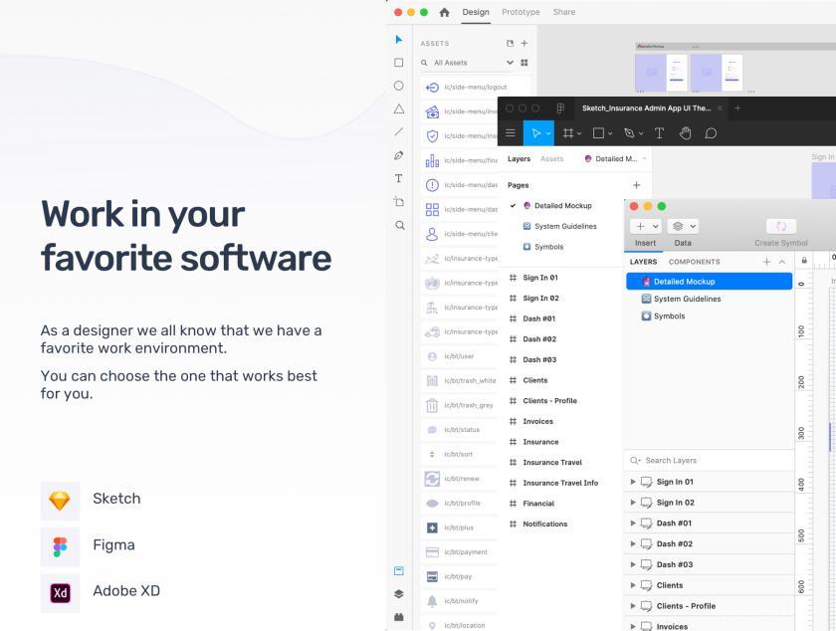The height and width of the screenshot is (631, 836).
Task: Open the Insert plus dropdown in Sketch
Action: click(x=646, y=226)
